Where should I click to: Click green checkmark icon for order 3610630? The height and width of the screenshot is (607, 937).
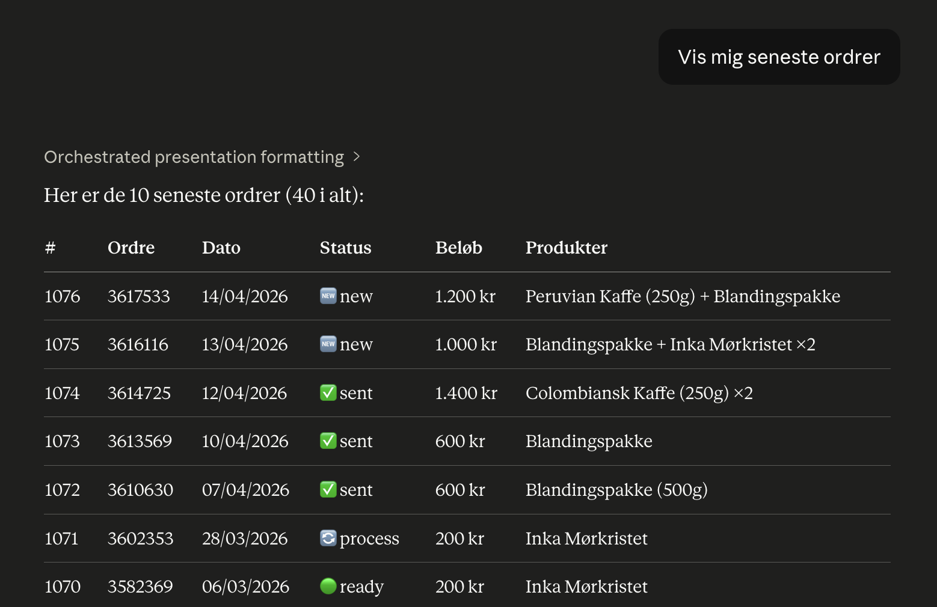coord(328,490)
